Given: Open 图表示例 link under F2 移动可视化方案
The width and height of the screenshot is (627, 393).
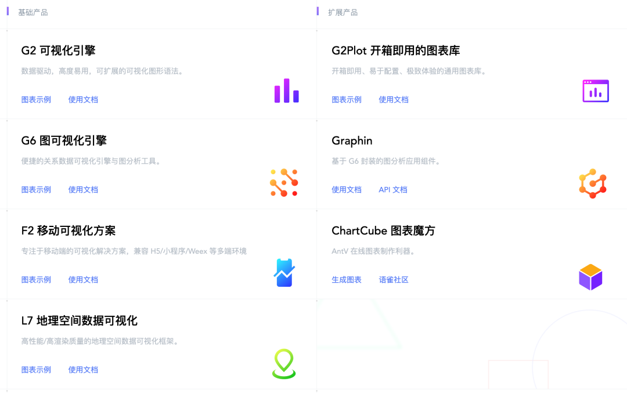Looking at the screenshot, I should coord(36,279).
